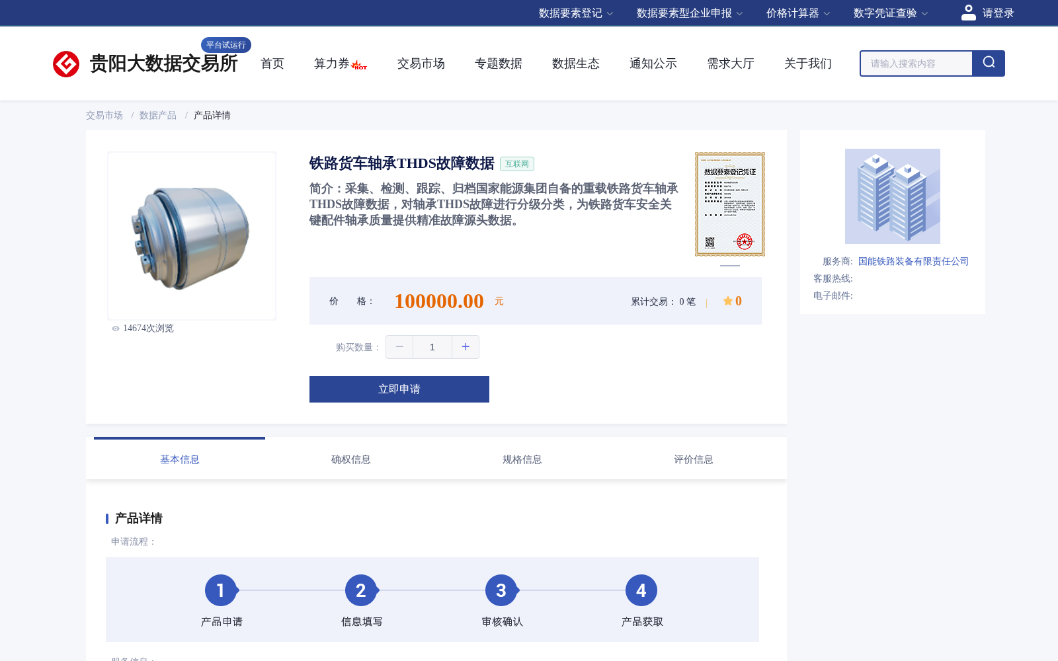Switch to the 规格信息 tab
Image resolution: width=1058 pixels, height=661 pixels.
522,459
